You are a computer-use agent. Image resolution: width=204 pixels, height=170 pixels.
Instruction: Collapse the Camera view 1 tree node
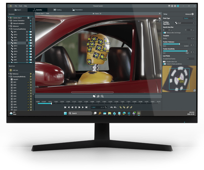click(9, 18)
